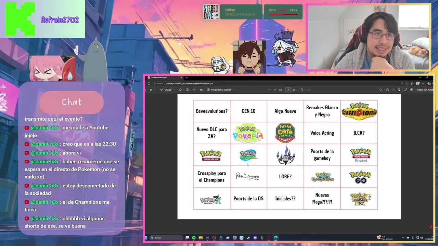Expand the system tray hidden icons chevron

point(403,238)
